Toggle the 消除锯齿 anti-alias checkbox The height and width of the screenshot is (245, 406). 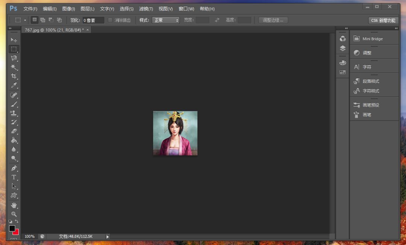pyautogui.click(x=110, y=20)
